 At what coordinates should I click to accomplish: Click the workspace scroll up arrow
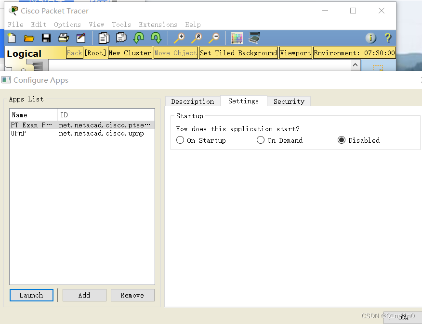pos(355,65)
